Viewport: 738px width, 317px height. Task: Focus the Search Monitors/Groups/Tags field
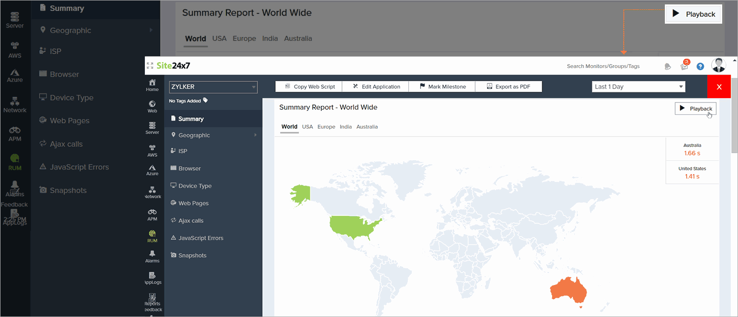[603, 66]
